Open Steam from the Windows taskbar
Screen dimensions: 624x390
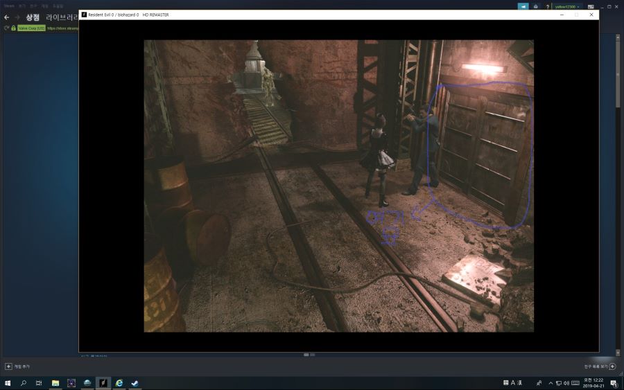coord(135,383)
